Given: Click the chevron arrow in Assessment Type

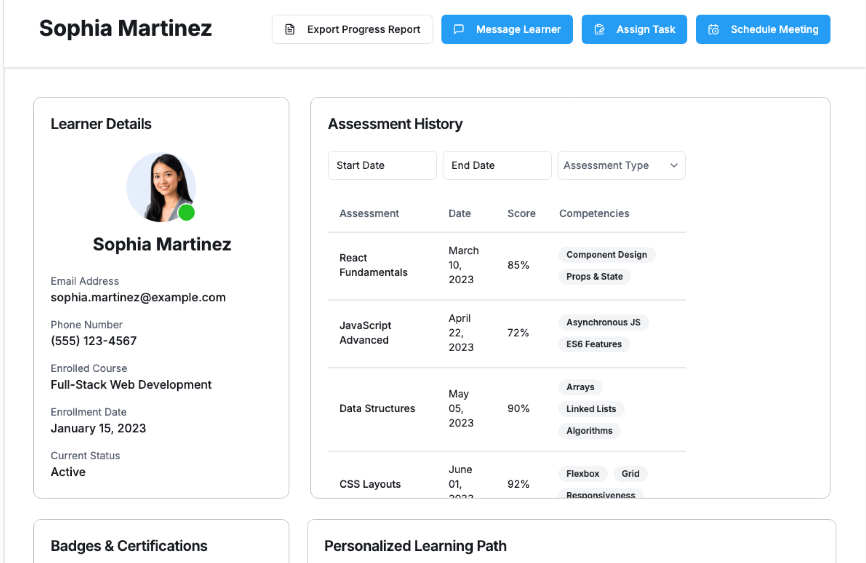Looking at the screenshot, I should click(x=674, y=166).
